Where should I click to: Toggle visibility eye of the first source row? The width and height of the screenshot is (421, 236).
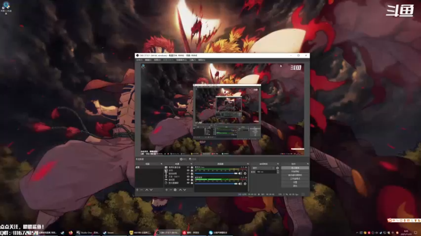188,167
